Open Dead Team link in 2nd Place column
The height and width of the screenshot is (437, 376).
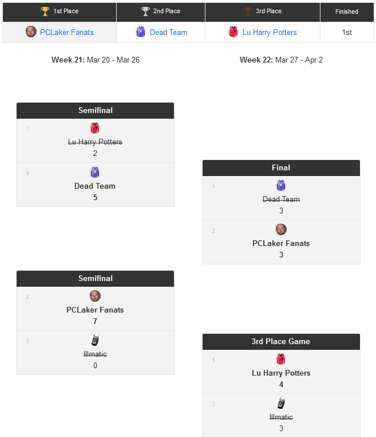(168, 32)
